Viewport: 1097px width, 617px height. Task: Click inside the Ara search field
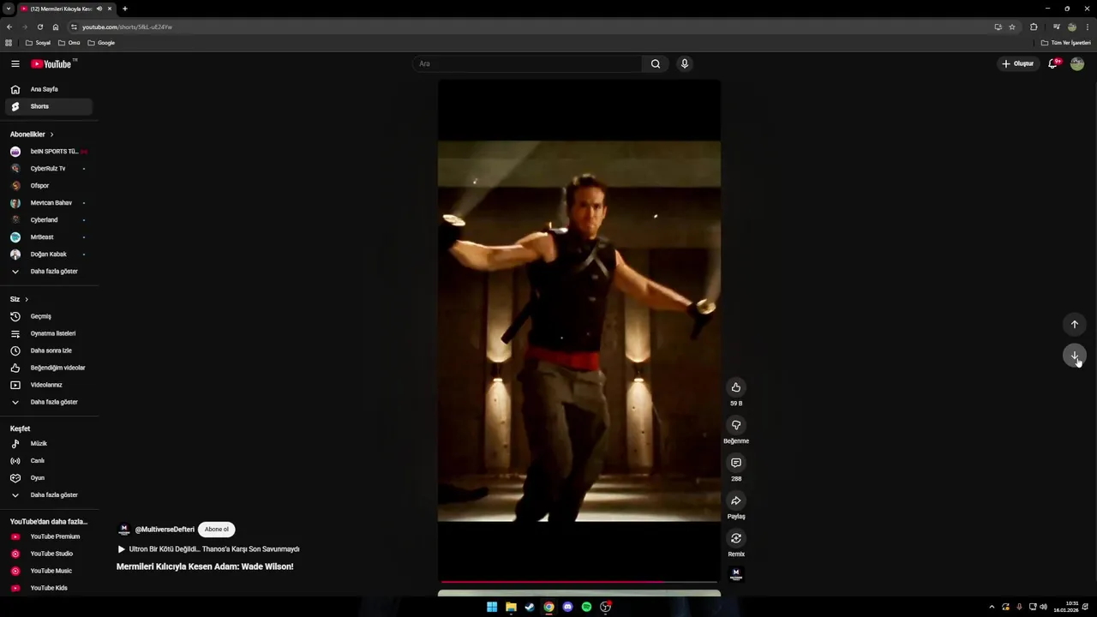click(x=527, y=63)
